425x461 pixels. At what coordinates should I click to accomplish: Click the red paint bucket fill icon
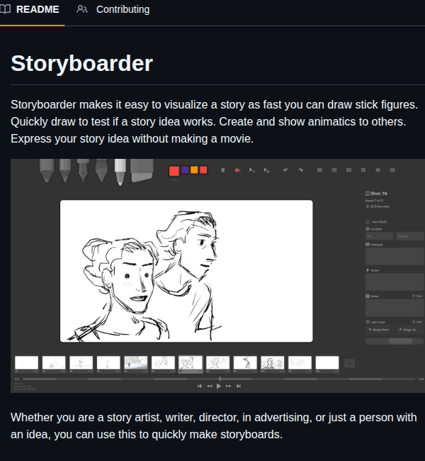(237, 170)
